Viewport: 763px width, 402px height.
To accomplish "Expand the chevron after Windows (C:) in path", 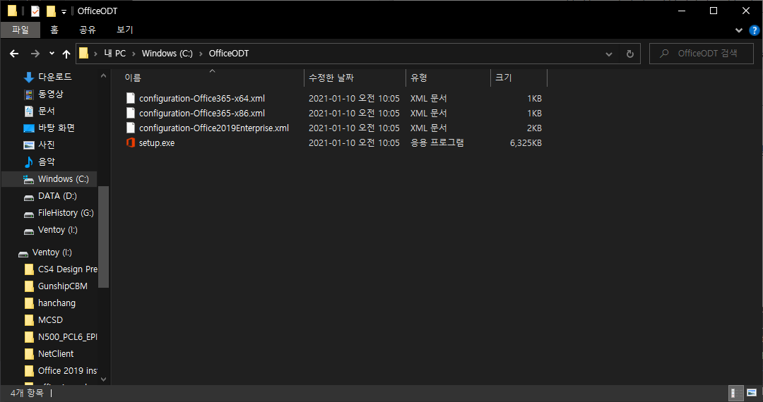I will point(201,54).
